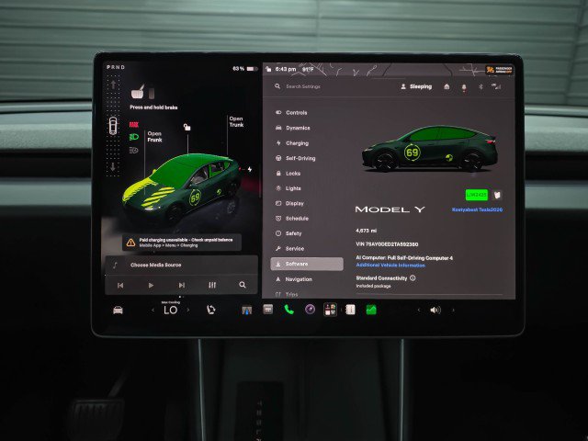The height and width of the screenshot is (441, 588).
Task: Tap Choose Media Source
Action: pos(155,266)
